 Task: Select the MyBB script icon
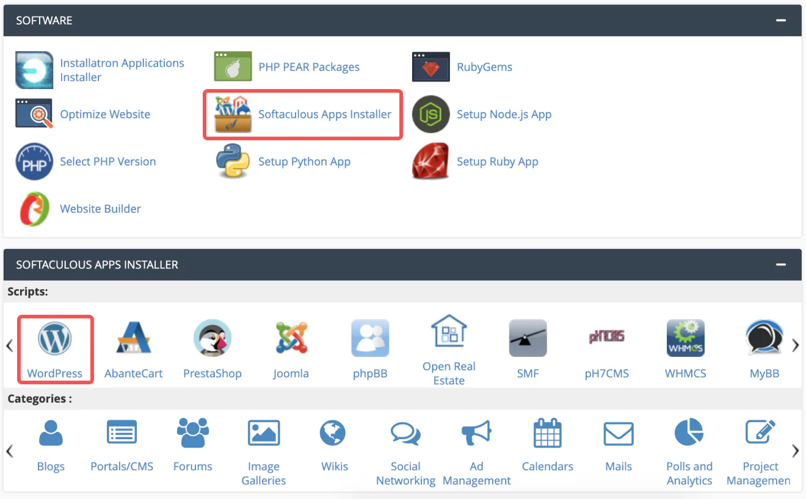click(764, 339)
